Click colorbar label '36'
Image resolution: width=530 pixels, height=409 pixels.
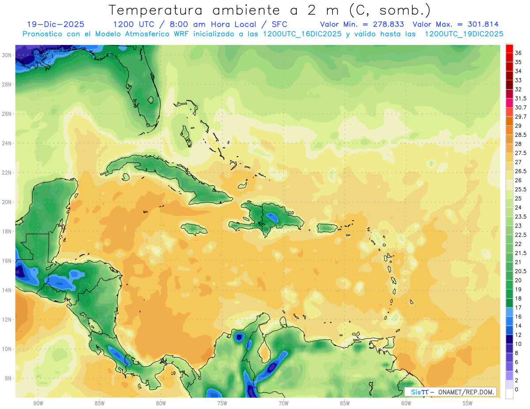519,53
